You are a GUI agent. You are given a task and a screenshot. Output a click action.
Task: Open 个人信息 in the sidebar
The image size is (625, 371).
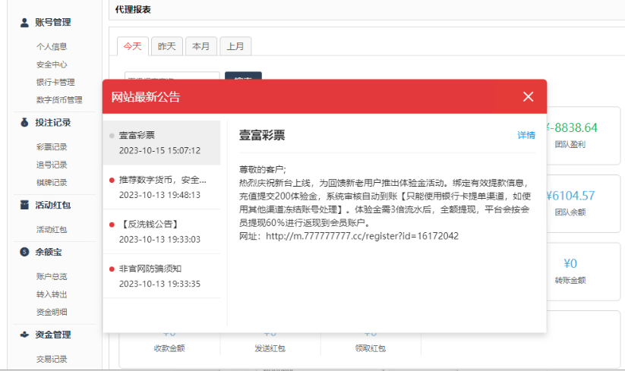(52, 46)
